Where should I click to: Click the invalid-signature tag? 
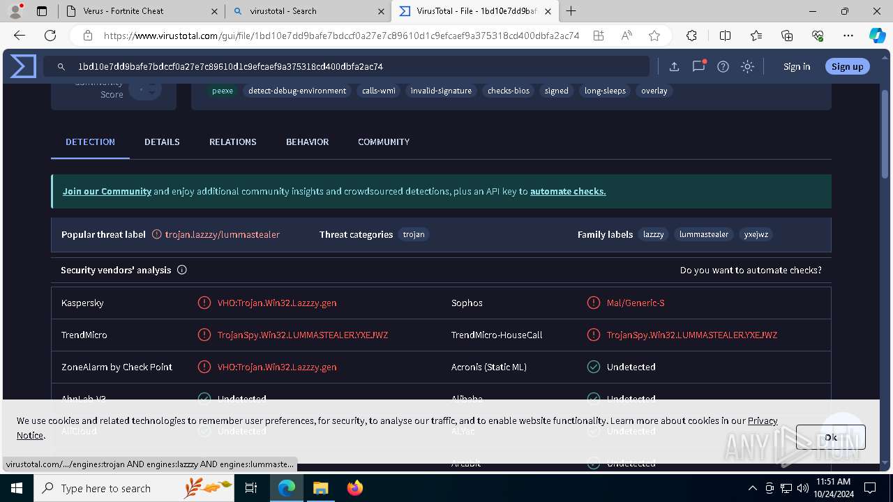(441, 91)
